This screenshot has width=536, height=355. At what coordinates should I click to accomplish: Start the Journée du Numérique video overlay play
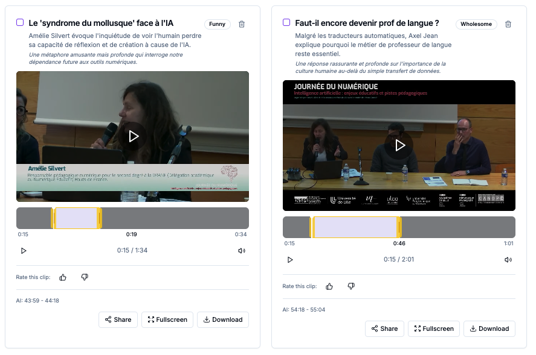click(399, 145)
